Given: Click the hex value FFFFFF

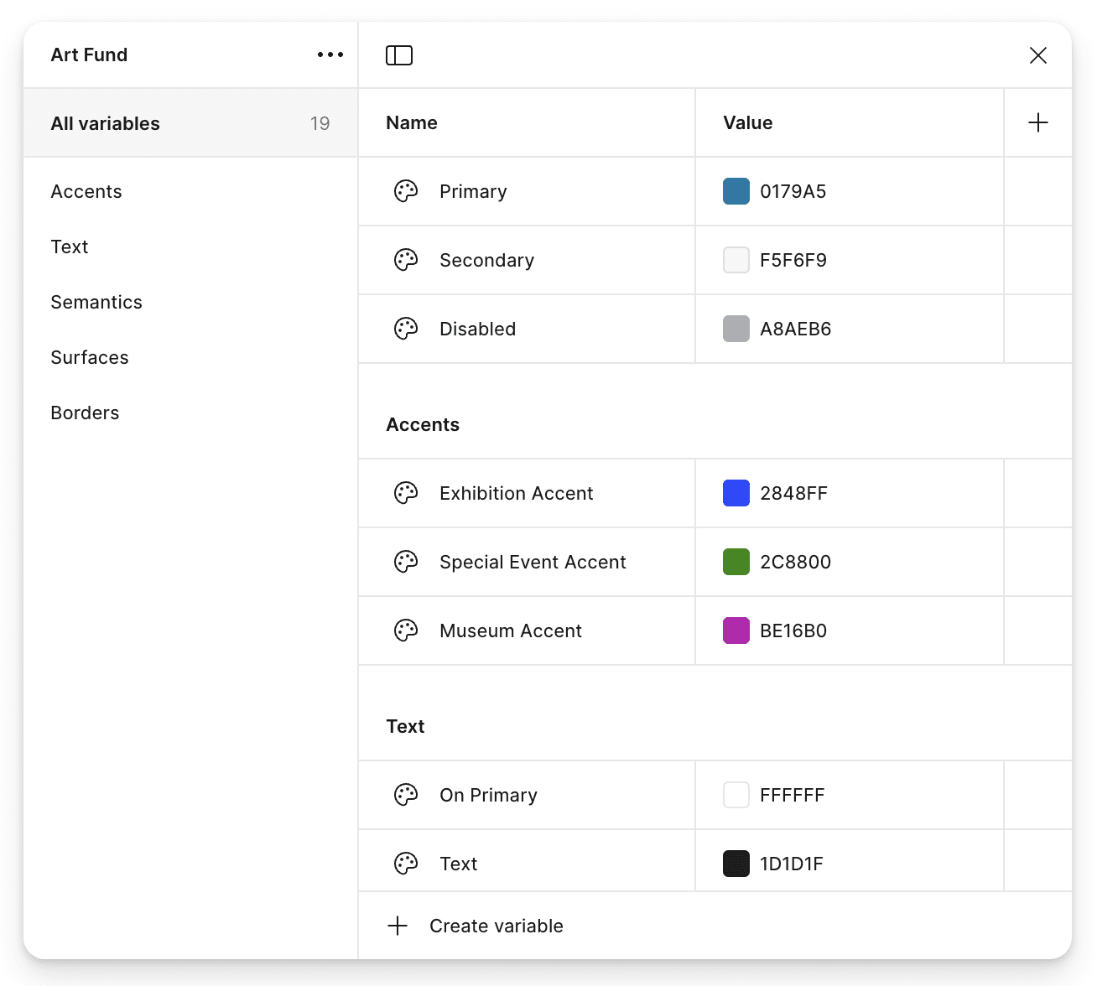Looking at the screenshot, I should click(x=792, y=795).
